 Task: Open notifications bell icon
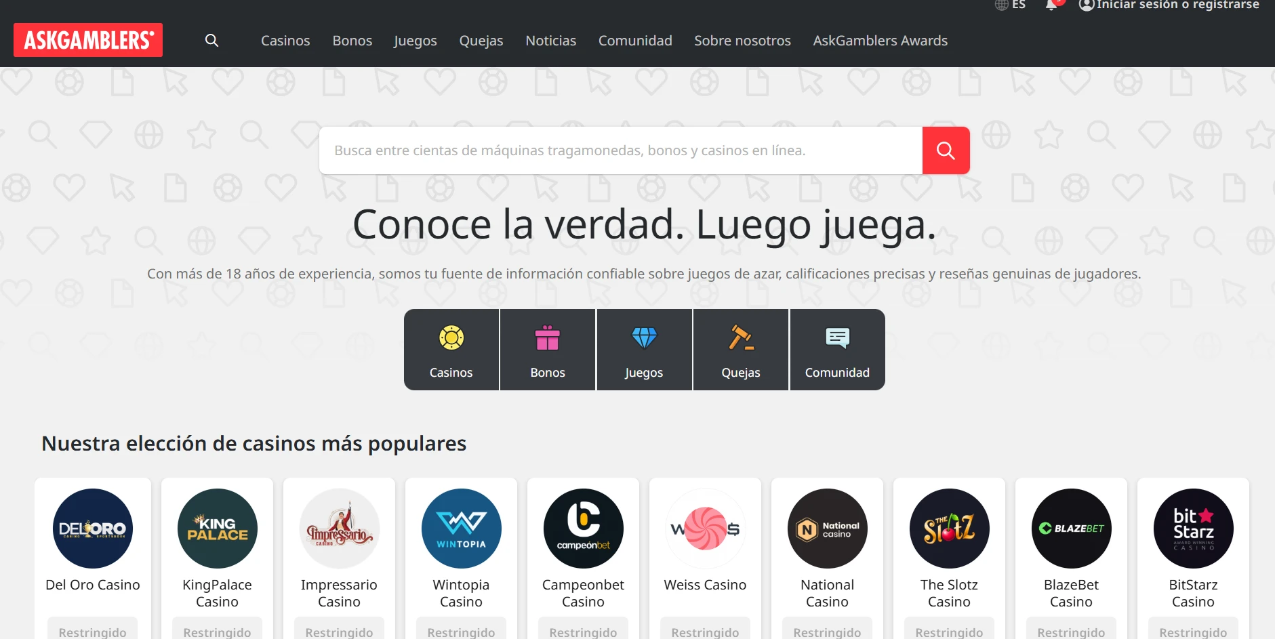pos(1051,5)
